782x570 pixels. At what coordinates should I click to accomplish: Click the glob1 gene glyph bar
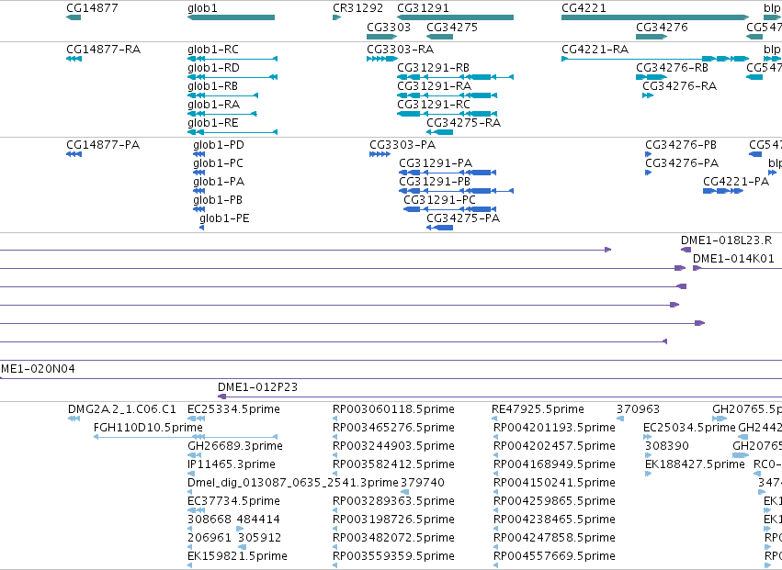pyautogui.click(x=231, y=17)
